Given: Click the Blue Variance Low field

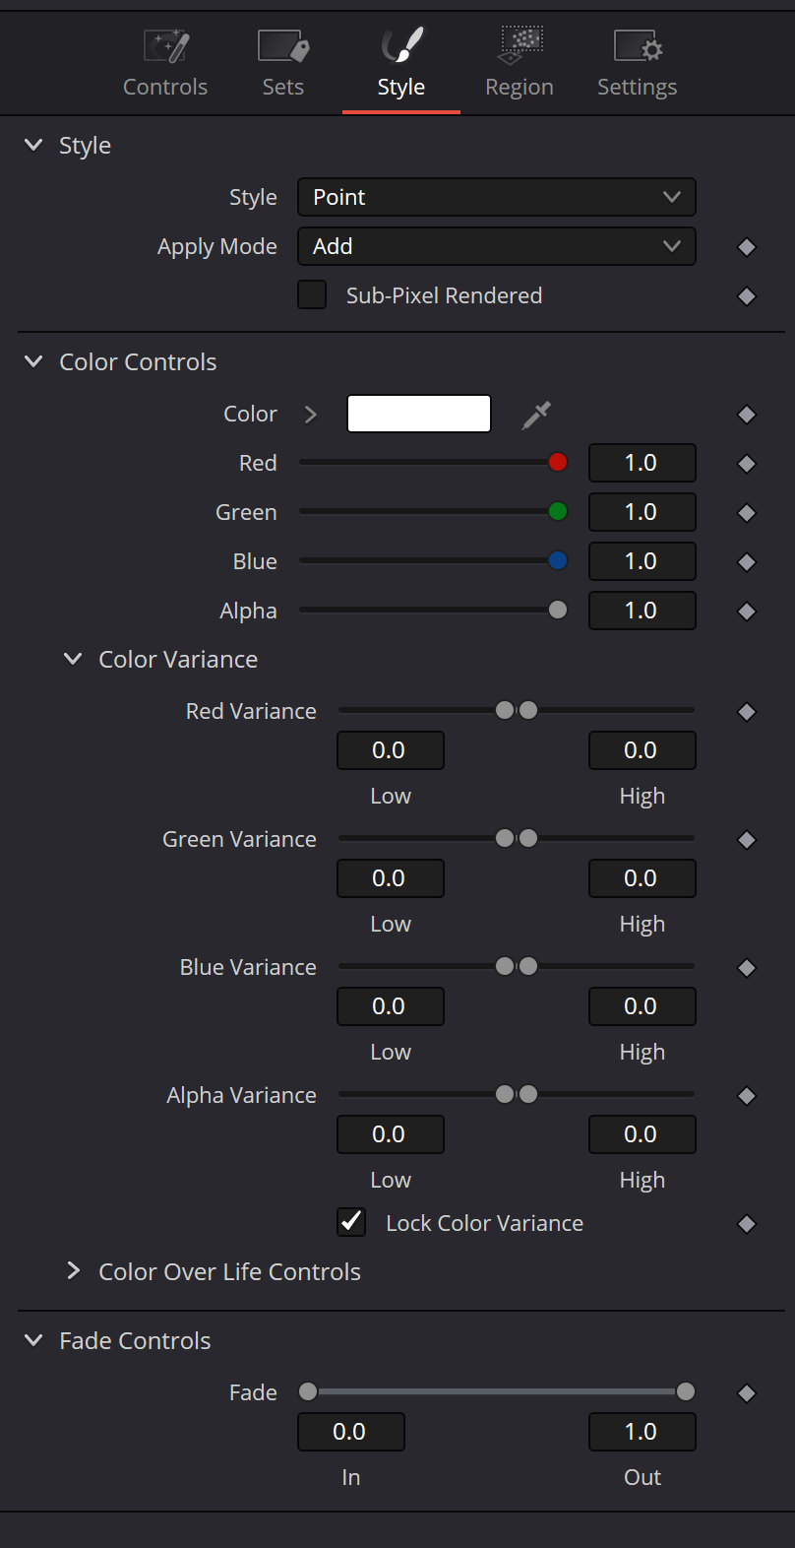Looking at the screenshot, I should [391, 1006].
